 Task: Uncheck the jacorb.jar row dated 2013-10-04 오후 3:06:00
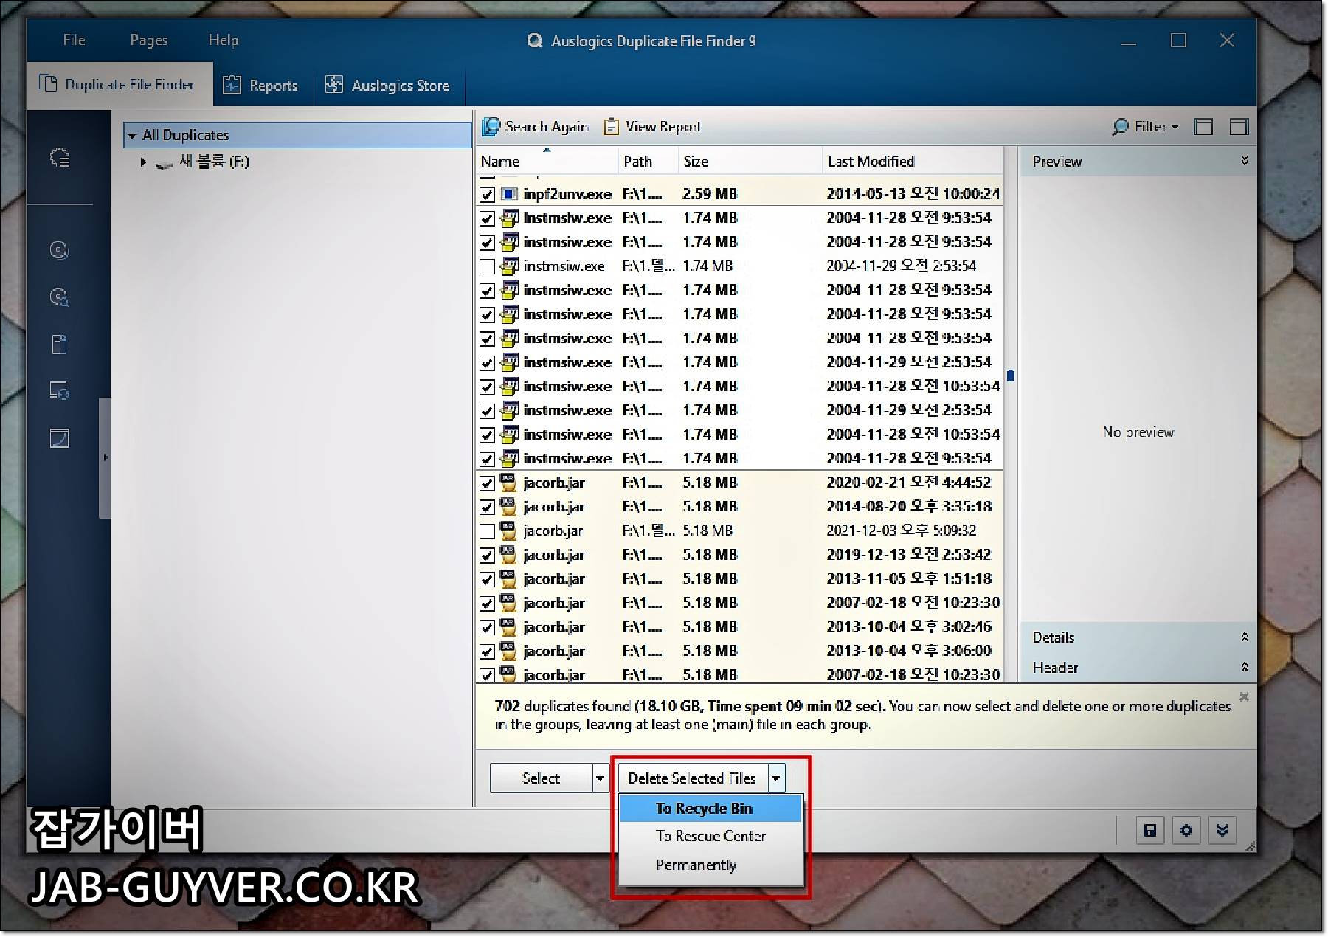[487, 651]
